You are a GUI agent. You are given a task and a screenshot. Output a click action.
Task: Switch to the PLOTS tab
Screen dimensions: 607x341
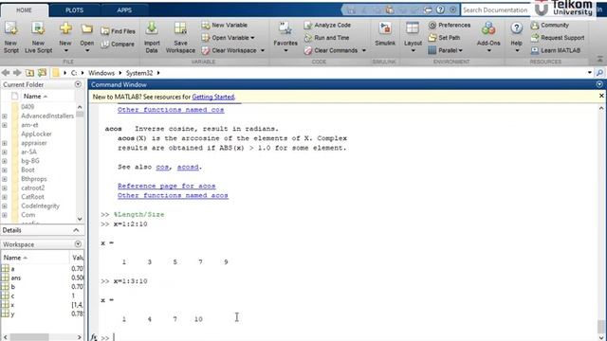(74, 10)
